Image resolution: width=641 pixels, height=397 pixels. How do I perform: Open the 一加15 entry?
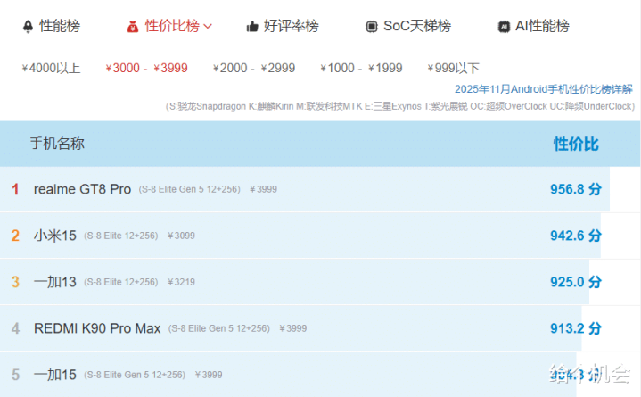point(54,375)
